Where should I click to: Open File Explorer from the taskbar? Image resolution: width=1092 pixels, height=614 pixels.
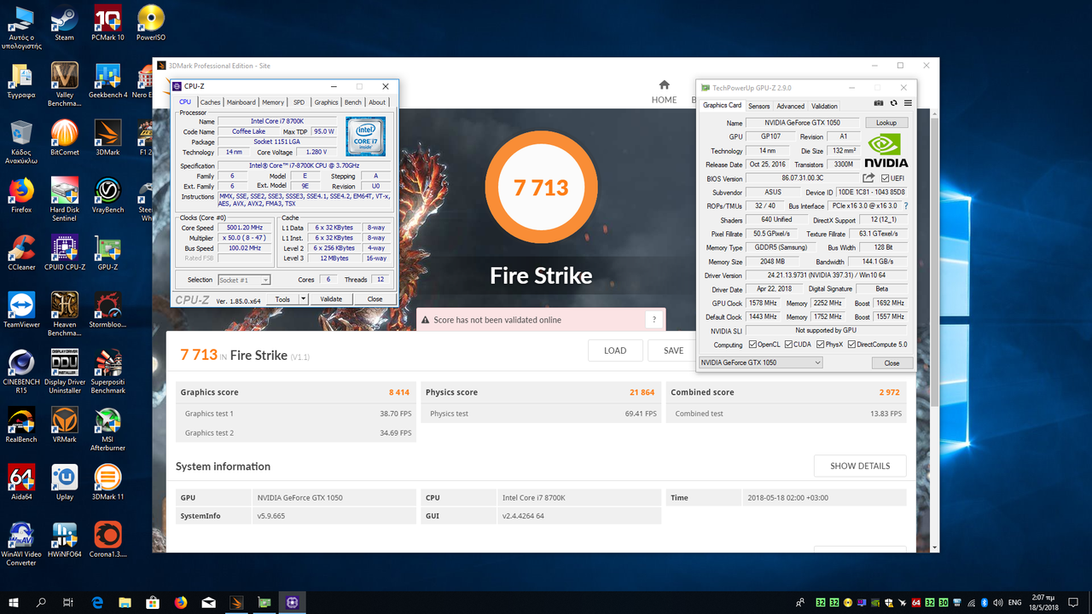coord(125,602)
